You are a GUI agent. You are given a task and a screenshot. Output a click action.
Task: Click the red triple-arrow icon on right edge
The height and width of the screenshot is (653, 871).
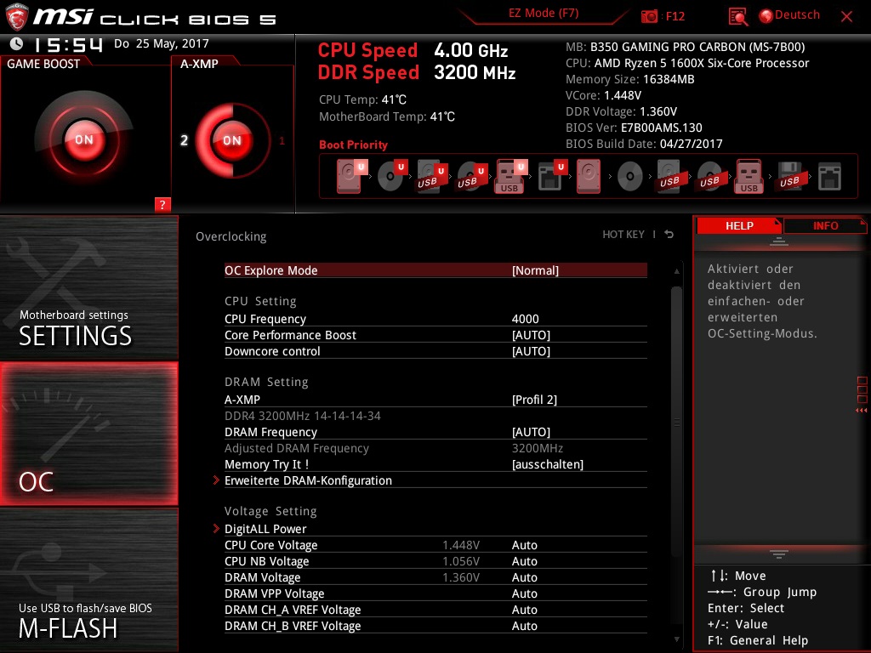click(862, 411)
